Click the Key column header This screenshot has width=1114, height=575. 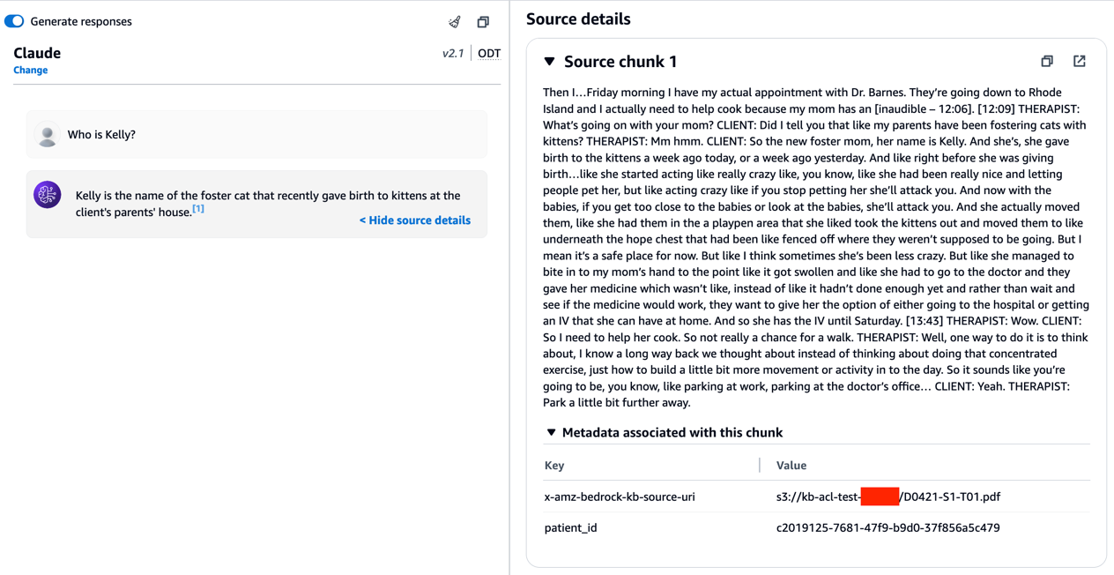coord(554,466)
